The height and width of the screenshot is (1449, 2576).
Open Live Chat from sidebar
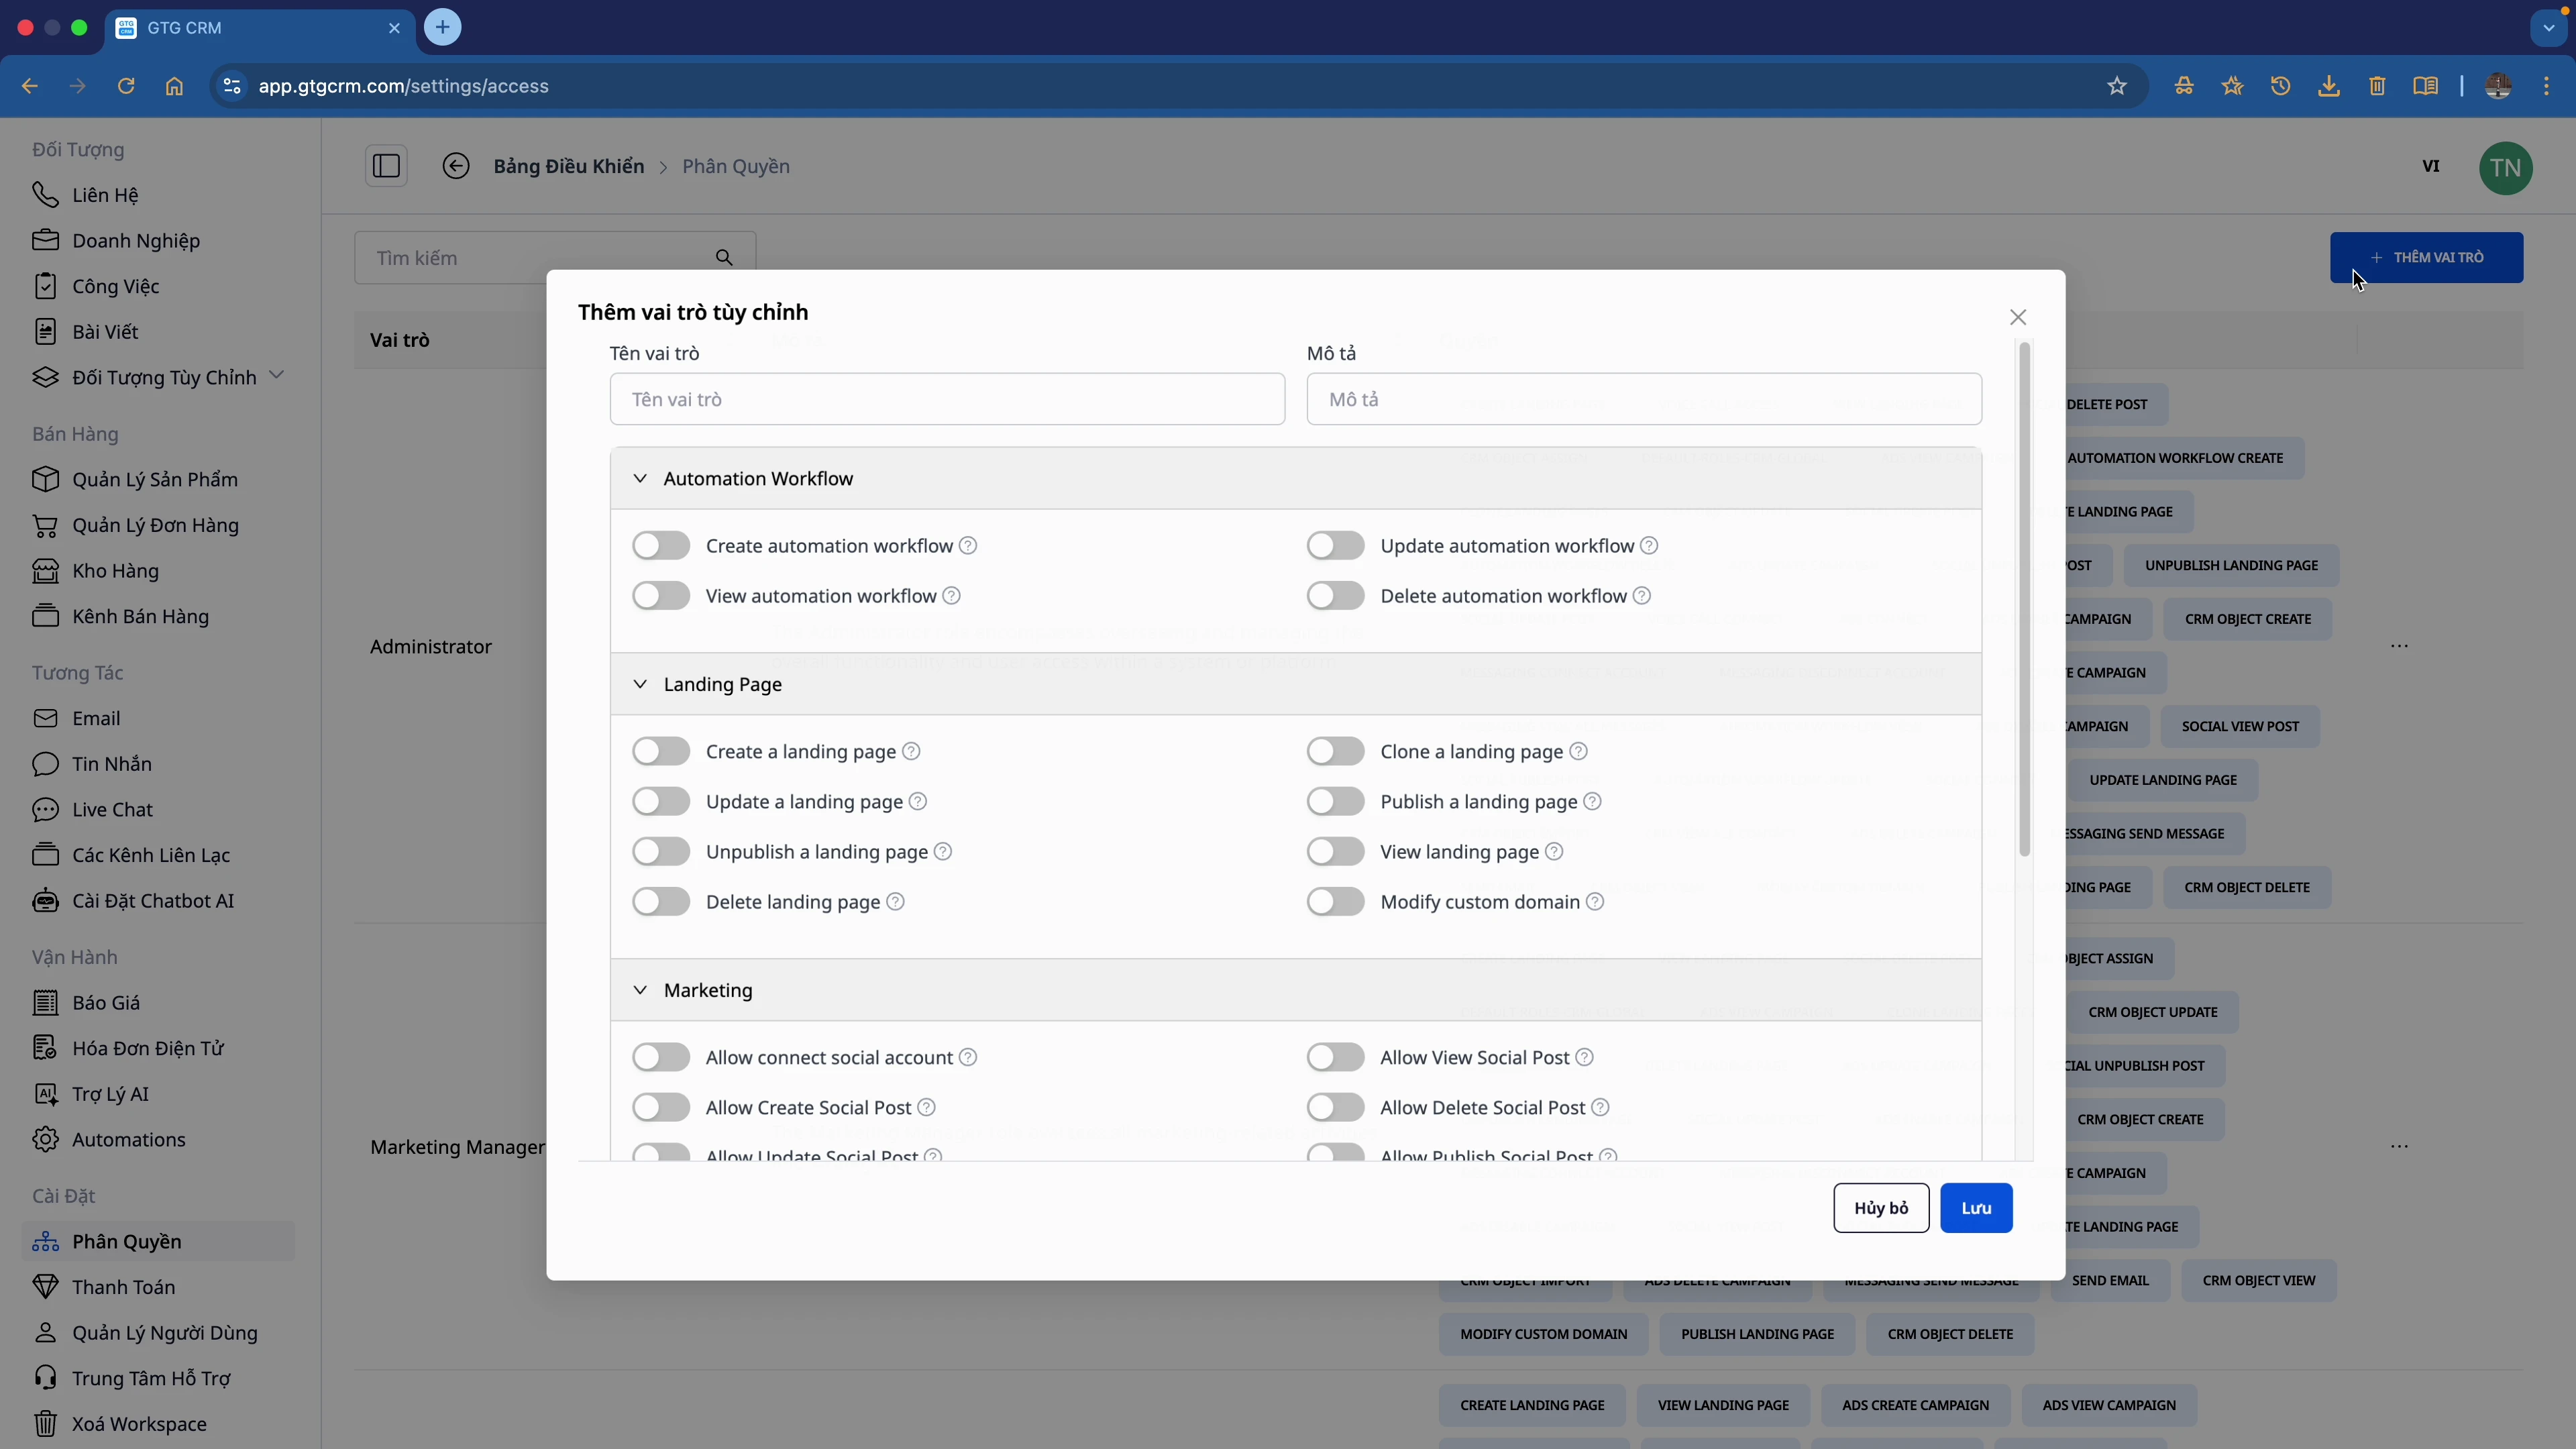pyautogui.click(x=112, y=809)
